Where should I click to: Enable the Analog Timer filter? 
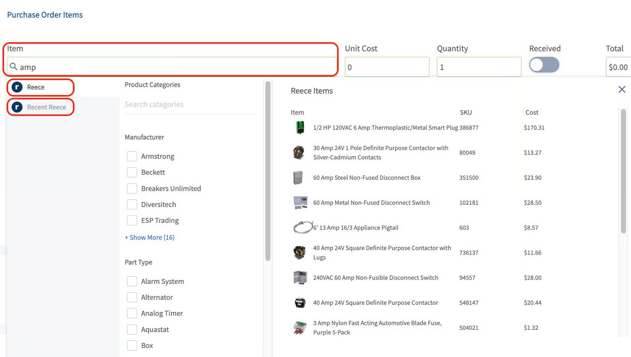pos(132,313)
